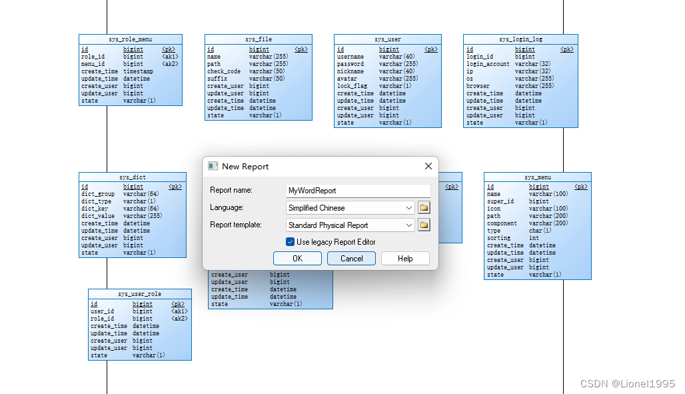Image resolution: width=685 pixels, height=394 pixels.
Task: Select the sys_role_menu table header
Action: point(130,39)
